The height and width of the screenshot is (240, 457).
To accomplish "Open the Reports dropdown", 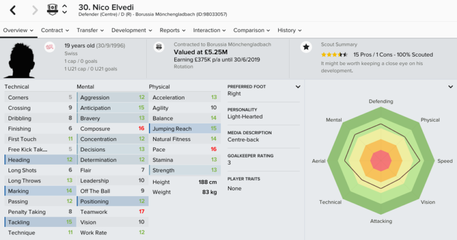I will [173, 30].
